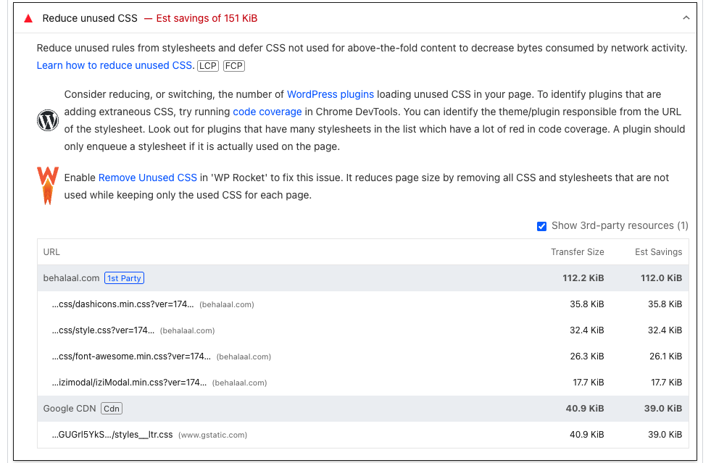The image size is (711, 463).
Task: Click the Est Savings column header
Action: click(x=658, y=252)
